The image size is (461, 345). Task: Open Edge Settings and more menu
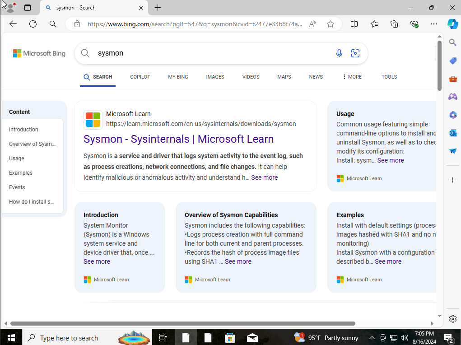(x=434, y=24)
